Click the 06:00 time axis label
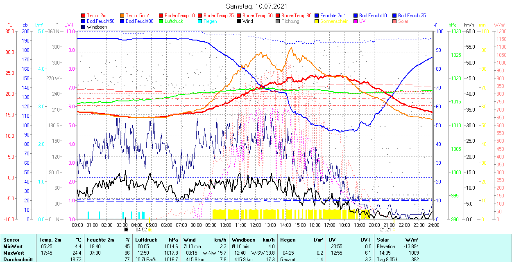This screenshot has height=262, width=512. tap(166, 225)
